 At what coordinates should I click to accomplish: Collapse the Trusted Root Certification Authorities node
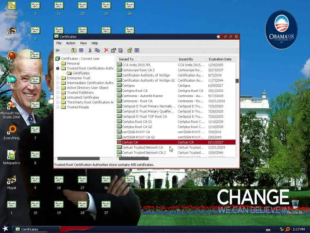point(58,68)
